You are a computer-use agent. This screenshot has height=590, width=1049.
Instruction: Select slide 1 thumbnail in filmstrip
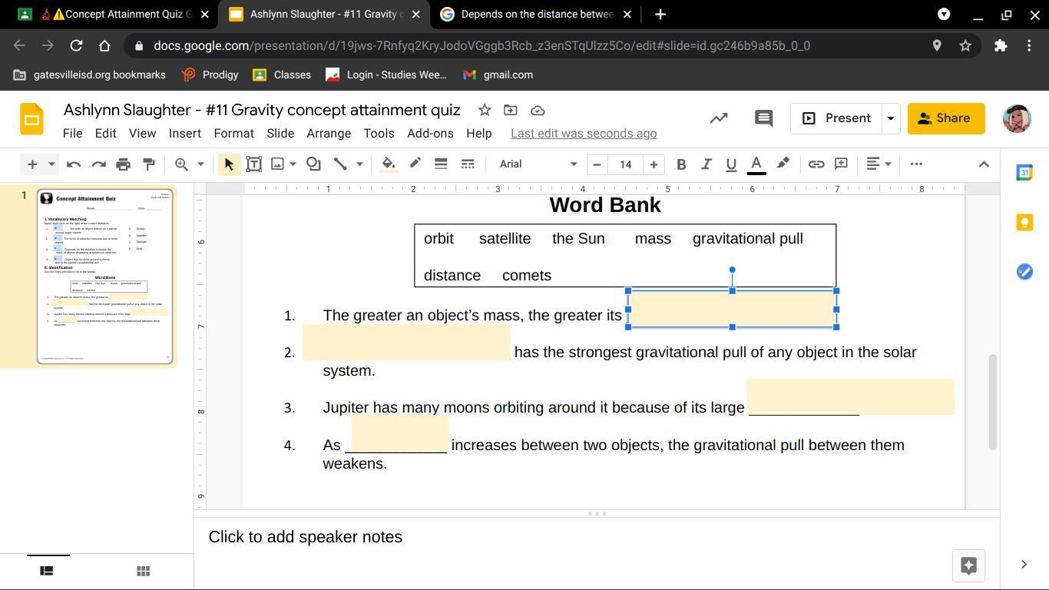pos(105,277)
